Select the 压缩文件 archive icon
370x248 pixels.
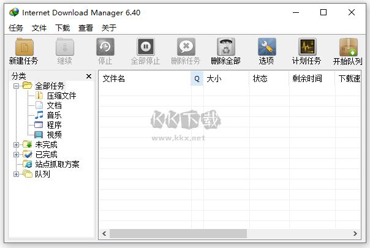tap(39, 96)
